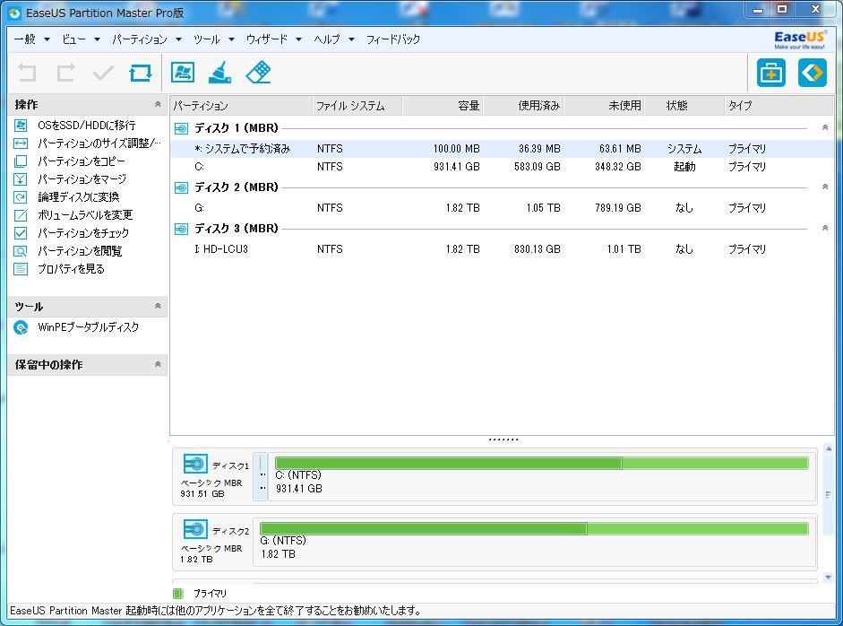Image resolution: width=843 pixels, height=626 pixels.
Task: Click the Redo arrow toolbar icon
Action: point(65,73)
